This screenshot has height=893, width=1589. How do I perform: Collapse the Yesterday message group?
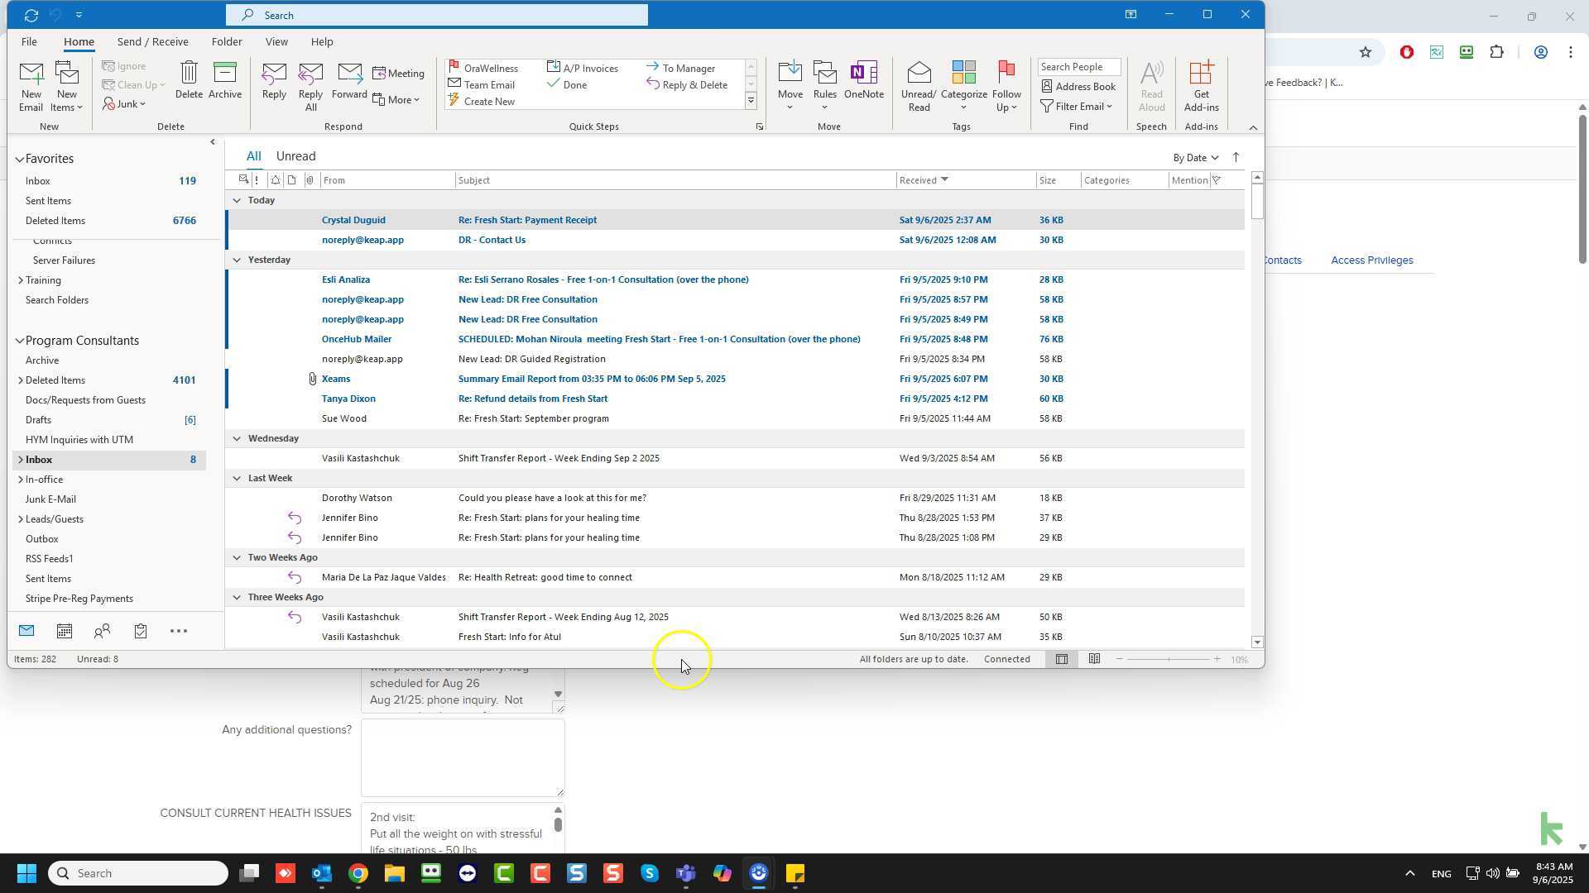(x=237, y=260)
